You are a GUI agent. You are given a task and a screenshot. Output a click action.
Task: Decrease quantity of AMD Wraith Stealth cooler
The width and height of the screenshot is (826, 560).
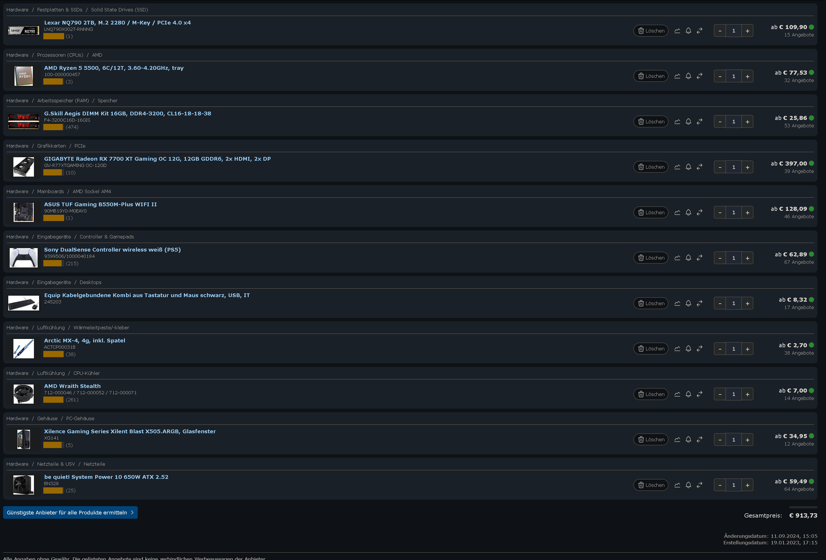720,394
